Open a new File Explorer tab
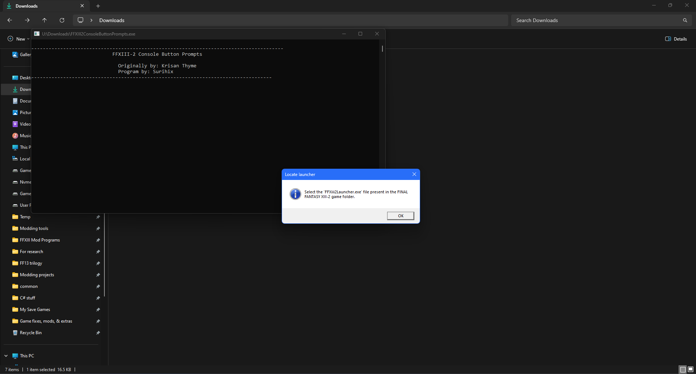 pyautogui.click(x=98, y=6)
